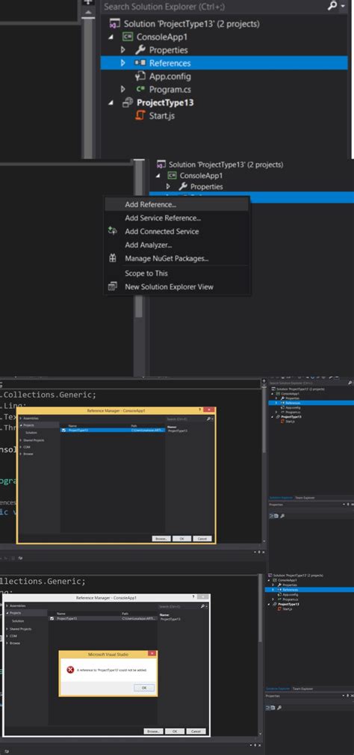Select the orange Start.js file icon in enlarged Solution Explorer
The width and height of the screenshot is (354, 755).
point(140,116)
